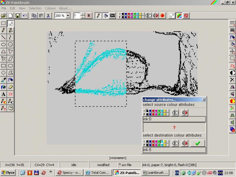Image resolution: width=236 pixels, height=177 pixels.
Task: Toggle source flash attribute in dialog
Action: (x=185, y=113)
